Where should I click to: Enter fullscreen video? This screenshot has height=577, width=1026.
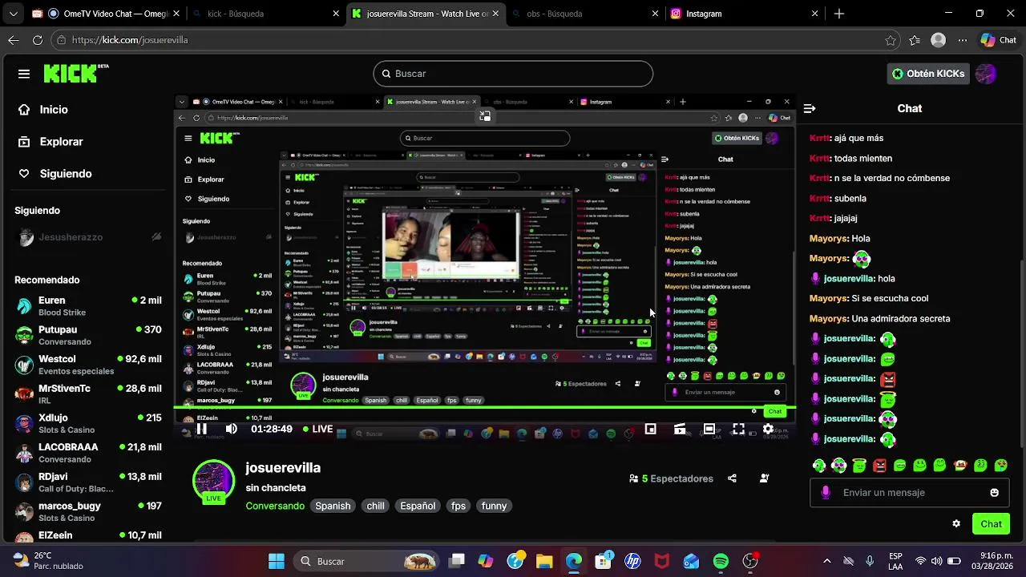click(738, 429)
